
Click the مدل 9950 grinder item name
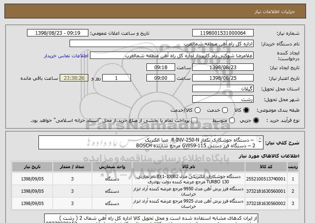coord(189,191)
